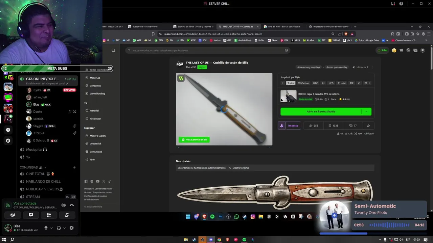Screen dimensions: 433x243
Task: Switch to 'ams a1 mini' Google tab
Action: click(x=283, y=27)
